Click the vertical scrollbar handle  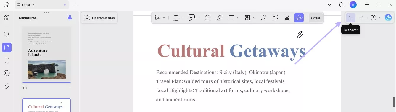pos(394,102)
